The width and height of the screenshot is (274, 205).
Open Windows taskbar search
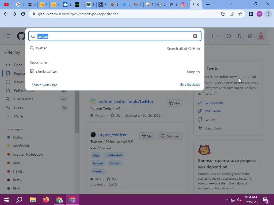19,200
